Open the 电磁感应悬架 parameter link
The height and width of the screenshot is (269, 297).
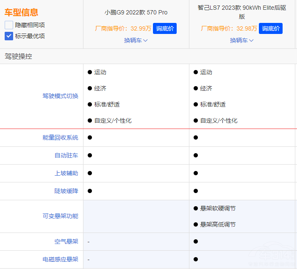[60, 259]
